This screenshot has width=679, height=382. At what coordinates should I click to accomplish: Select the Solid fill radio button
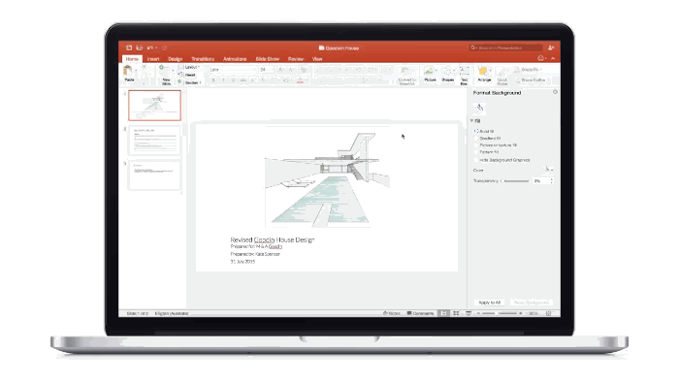[476, 131]
